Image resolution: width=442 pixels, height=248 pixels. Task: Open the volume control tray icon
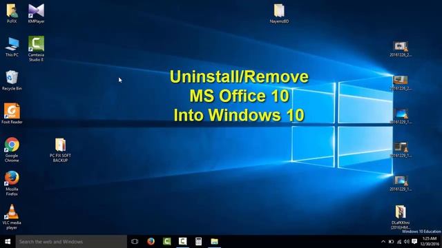407,242
